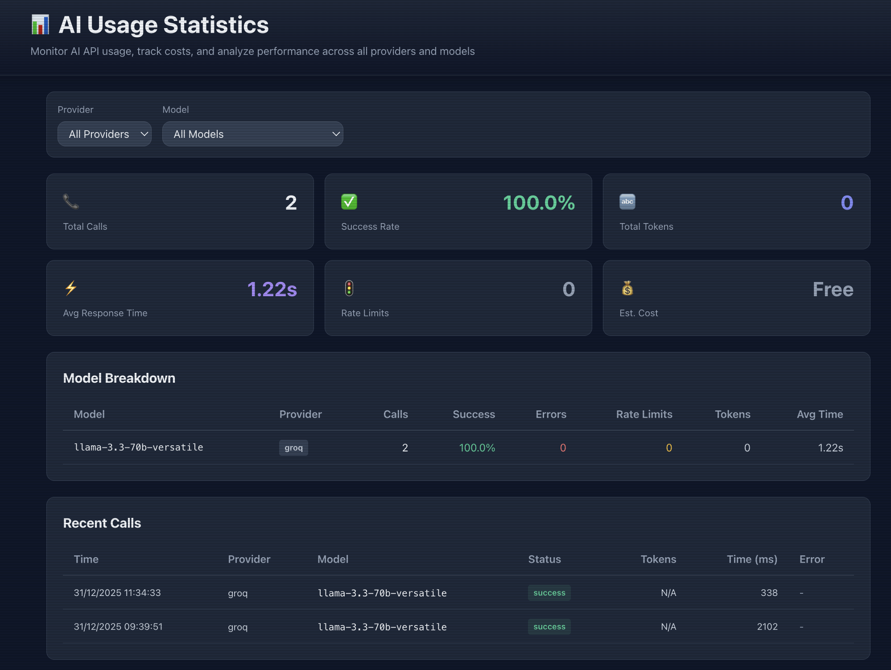Click the Time column header in Recent Calls

[x=86, y=559]
